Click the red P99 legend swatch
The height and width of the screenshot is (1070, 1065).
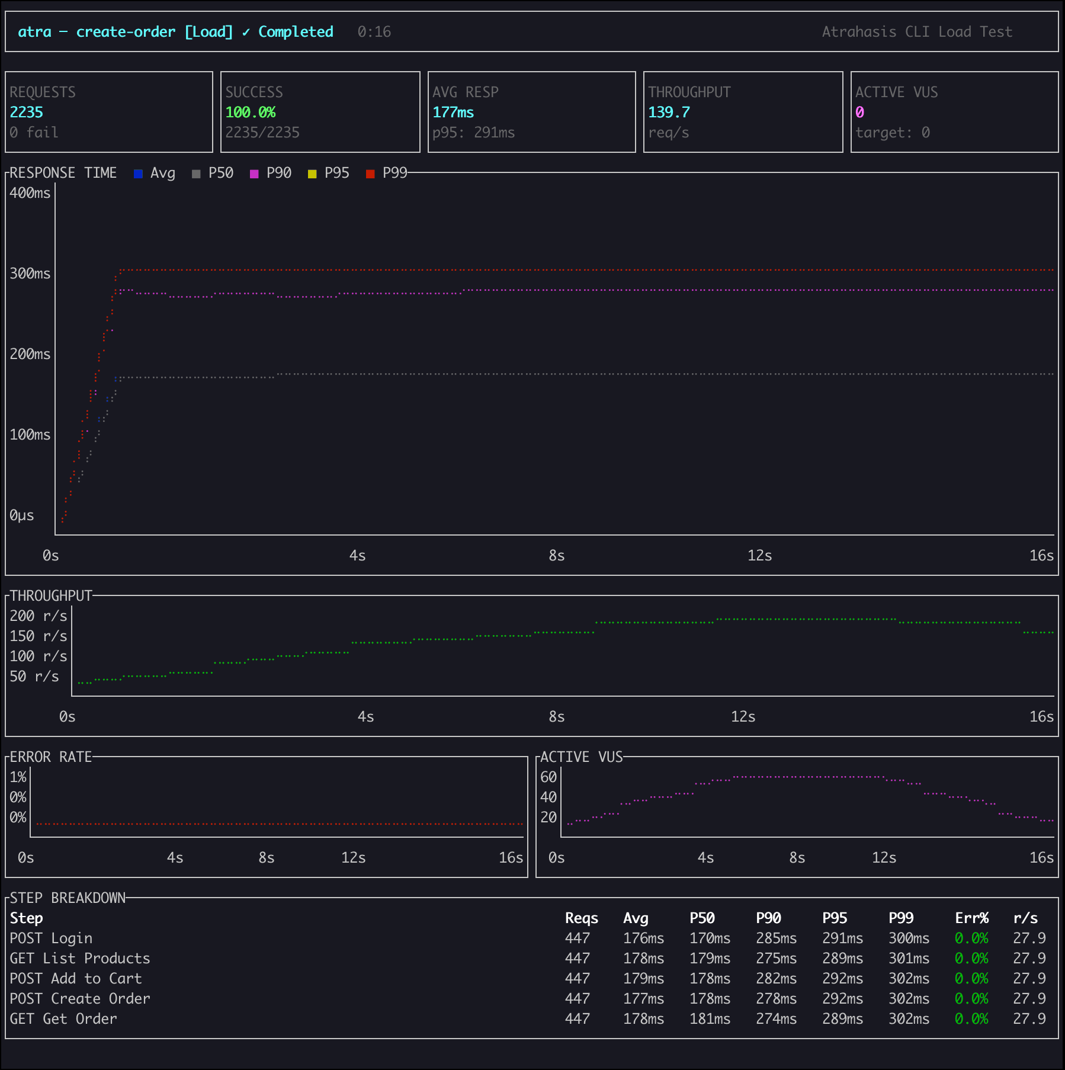pyautogui.click(x=370, y=174)
